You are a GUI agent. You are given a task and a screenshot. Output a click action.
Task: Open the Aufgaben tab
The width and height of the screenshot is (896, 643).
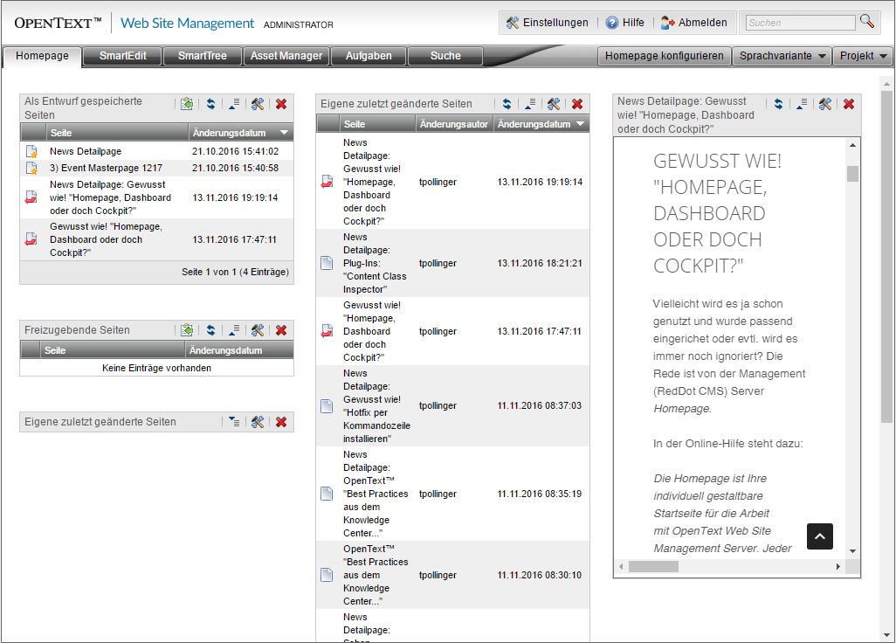tap(369, 56)
